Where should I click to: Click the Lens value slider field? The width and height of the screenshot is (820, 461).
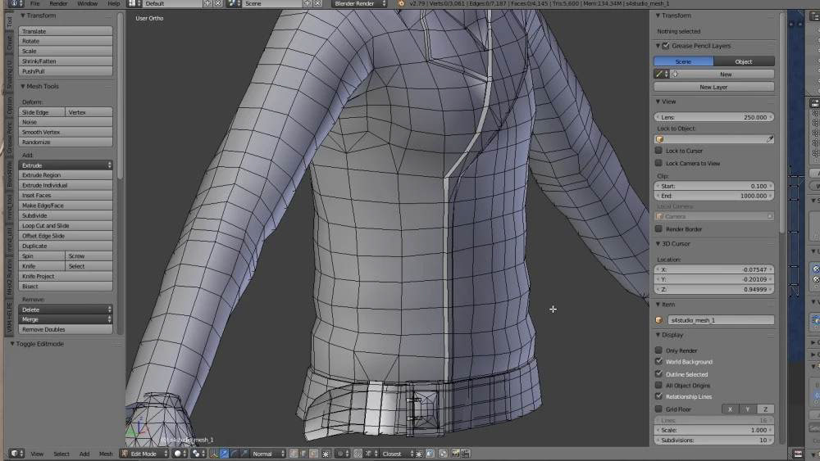[713, 117]
